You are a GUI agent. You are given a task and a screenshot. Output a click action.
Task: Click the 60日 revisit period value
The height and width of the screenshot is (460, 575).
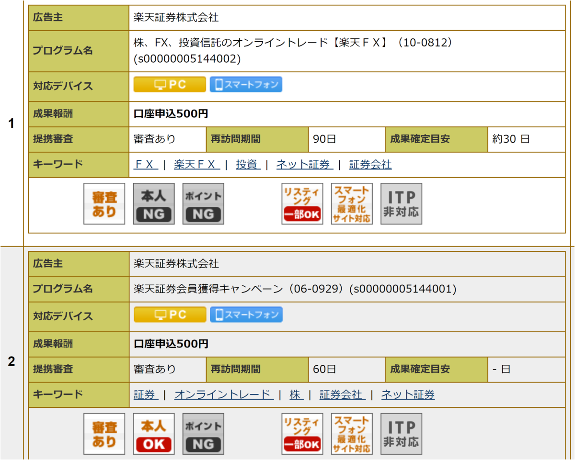click(x=324, y=370)
